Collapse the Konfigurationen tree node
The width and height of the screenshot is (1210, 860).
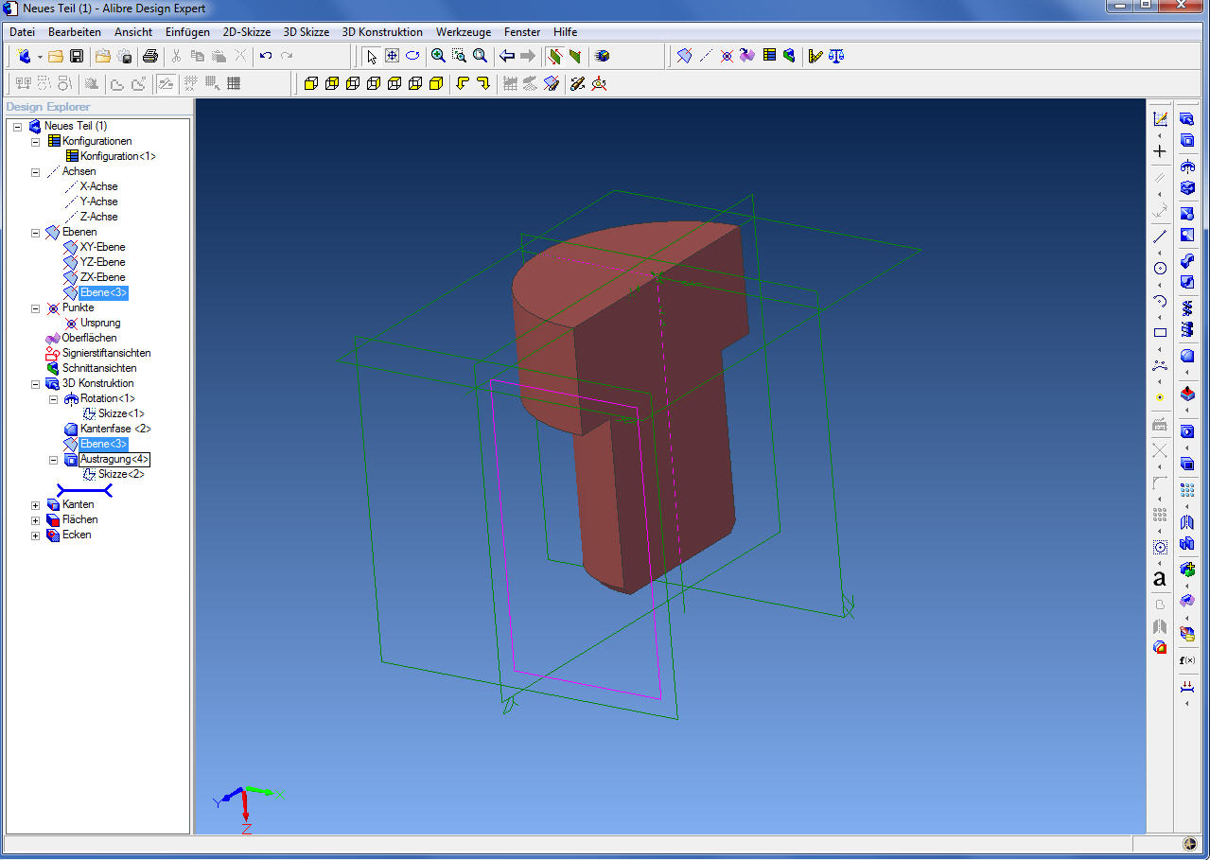tap(35, 141)
